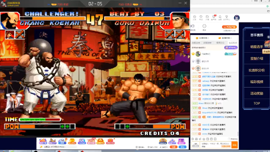Click the notice text beside the horn icon
270x152 pixels.
(55, 147)
